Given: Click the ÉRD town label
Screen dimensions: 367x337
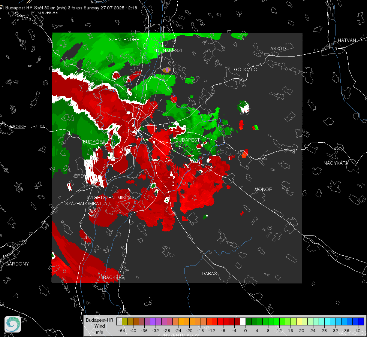Looking at the screenshot, I should 79,176.
